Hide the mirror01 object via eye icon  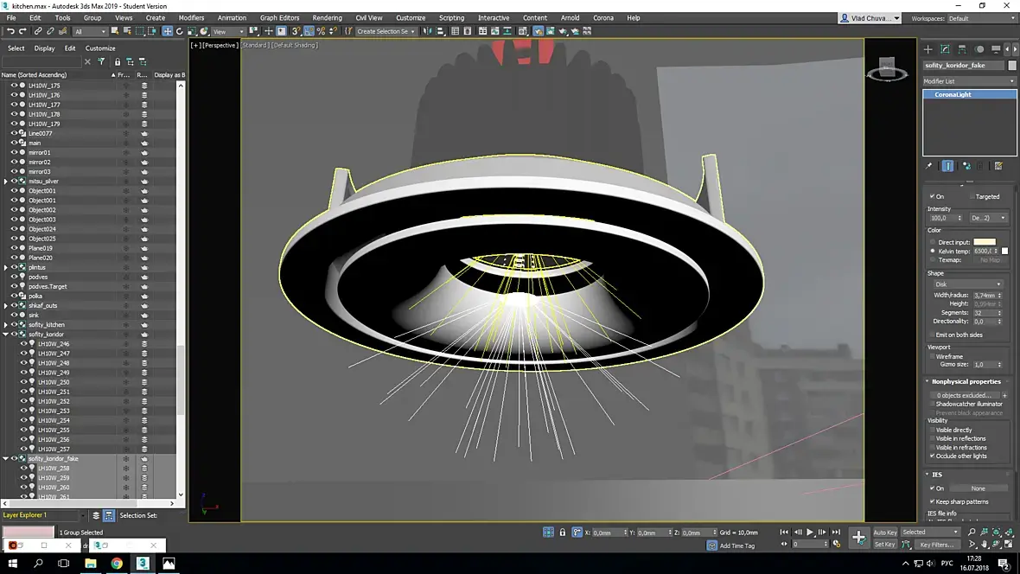tap(14, 153)
